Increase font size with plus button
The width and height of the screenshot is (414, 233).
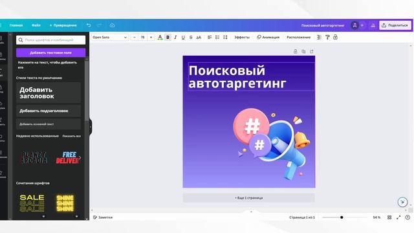pyautogui.click(x=151, y=38)
